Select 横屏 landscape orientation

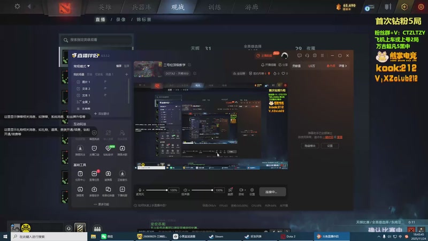pos(119,66)
